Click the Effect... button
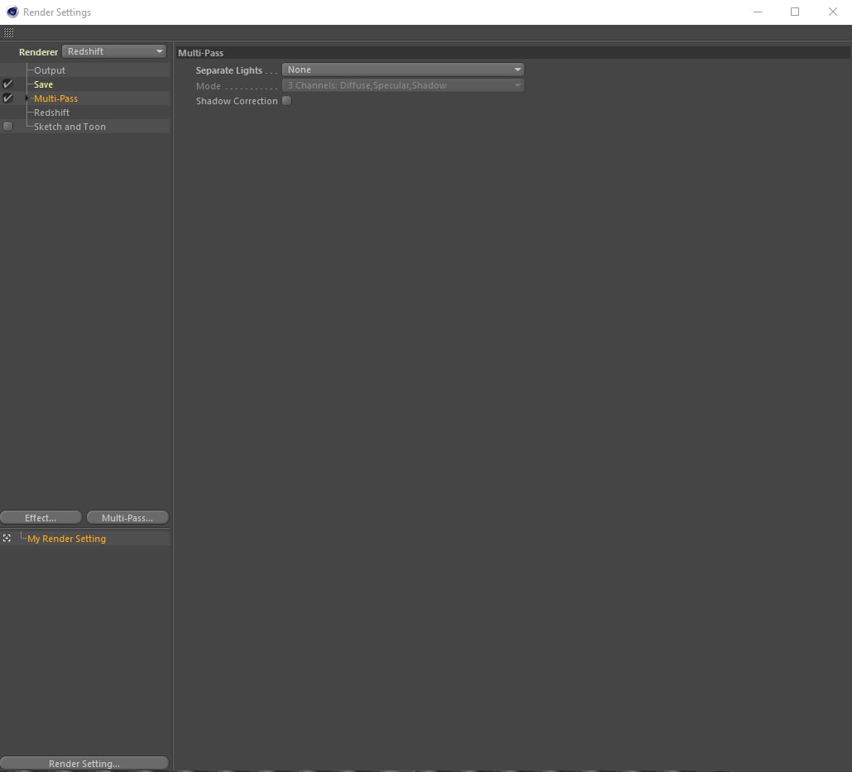The height and width of the screenshot is (772, 852). pos(41,518)
